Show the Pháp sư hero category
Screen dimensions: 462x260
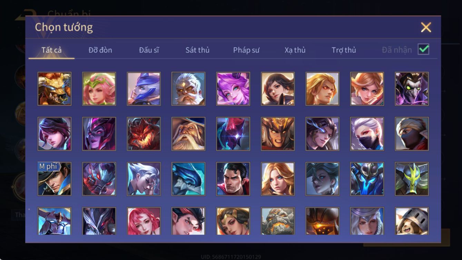(246, 50)
